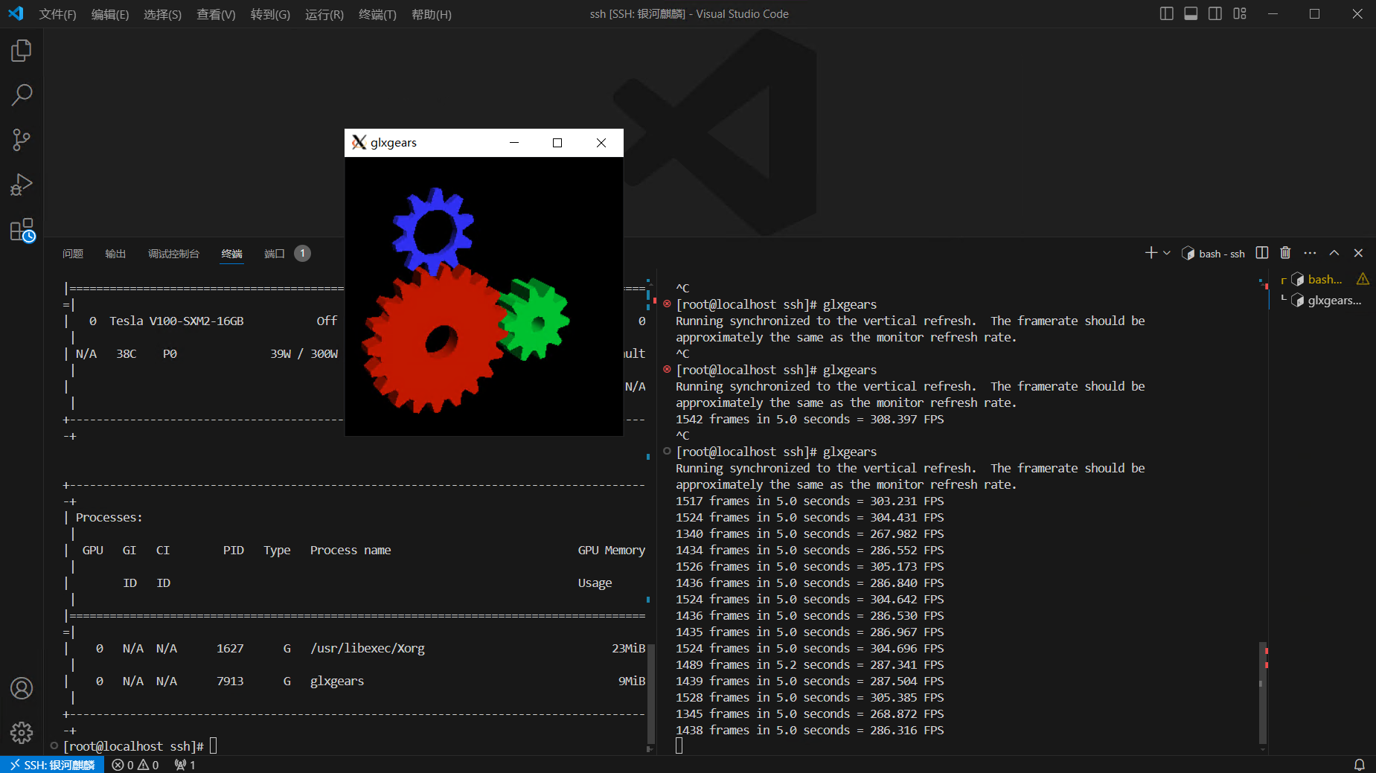
Task: Open the 帮助(H) menu
Action: (x=432, y=15)
